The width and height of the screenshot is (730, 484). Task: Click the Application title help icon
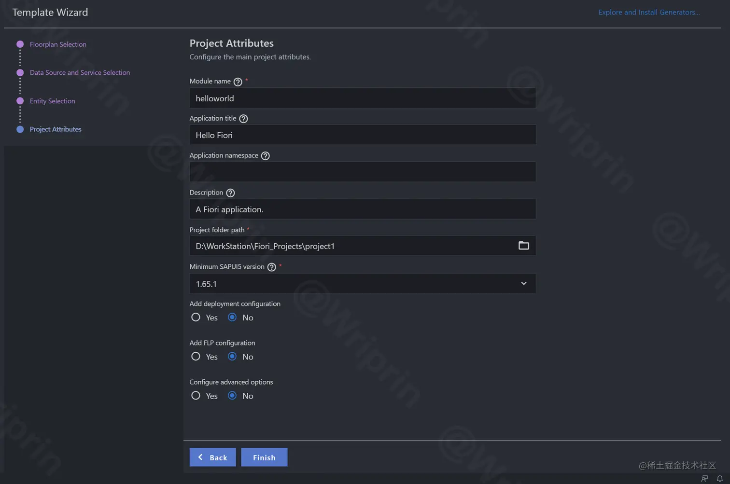[243, 118]
